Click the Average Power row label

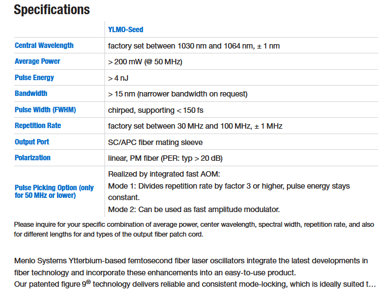tap(38, 62)
